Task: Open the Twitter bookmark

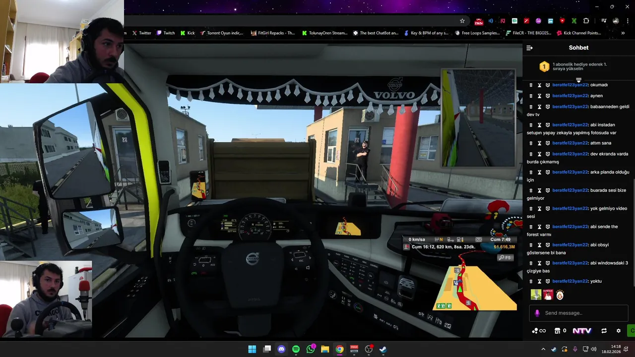Action: 141,33
